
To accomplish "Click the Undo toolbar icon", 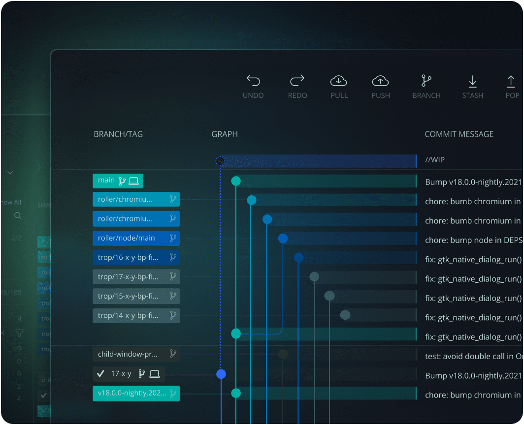I will coord(253,81).
